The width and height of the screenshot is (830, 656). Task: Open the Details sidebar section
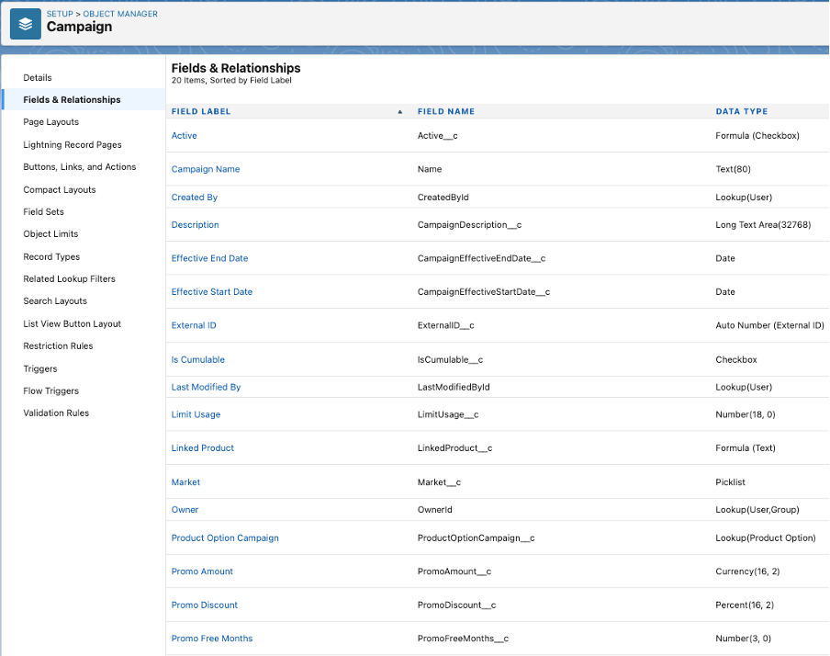(x=38, y=77)
